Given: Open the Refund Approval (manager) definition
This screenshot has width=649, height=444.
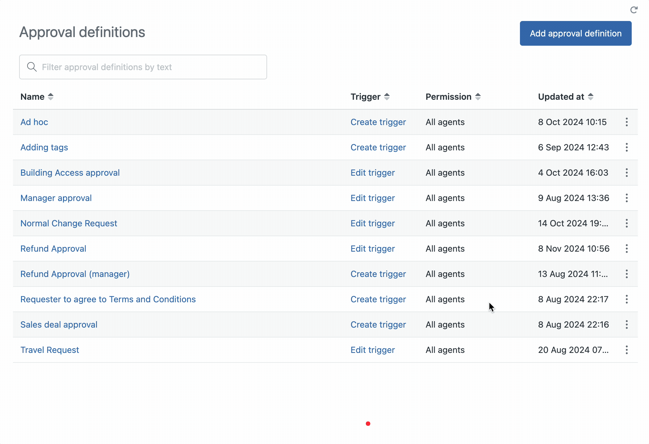Looking at the screenshot, I should [75, 274].
